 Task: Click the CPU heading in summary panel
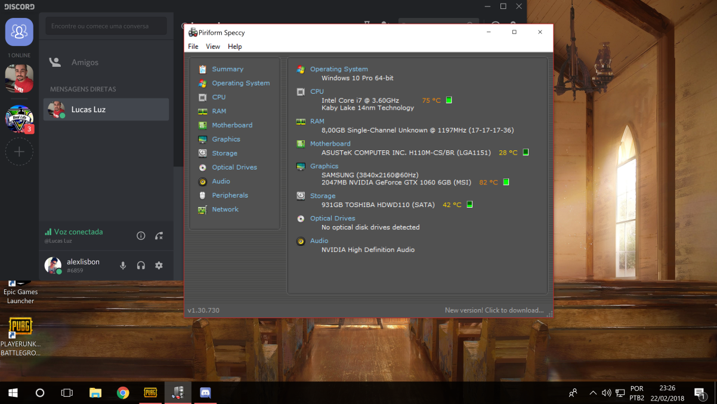coord(317,92)
